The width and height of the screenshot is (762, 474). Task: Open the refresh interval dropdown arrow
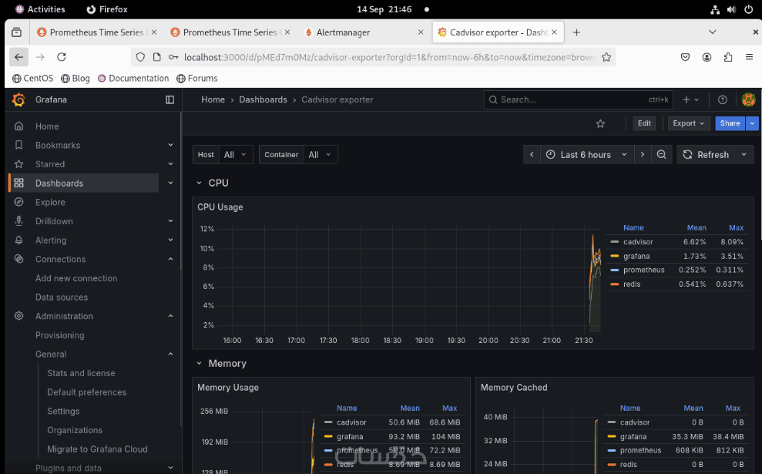point(744,155)
